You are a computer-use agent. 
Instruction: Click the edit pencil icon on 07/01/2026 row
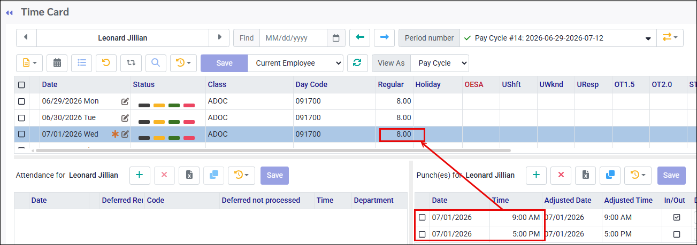tap(125, 135)
